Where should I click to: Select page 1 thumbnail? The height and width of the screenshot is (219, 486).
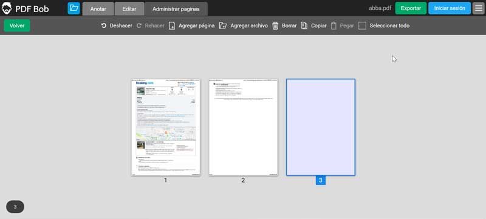[166, 127]
